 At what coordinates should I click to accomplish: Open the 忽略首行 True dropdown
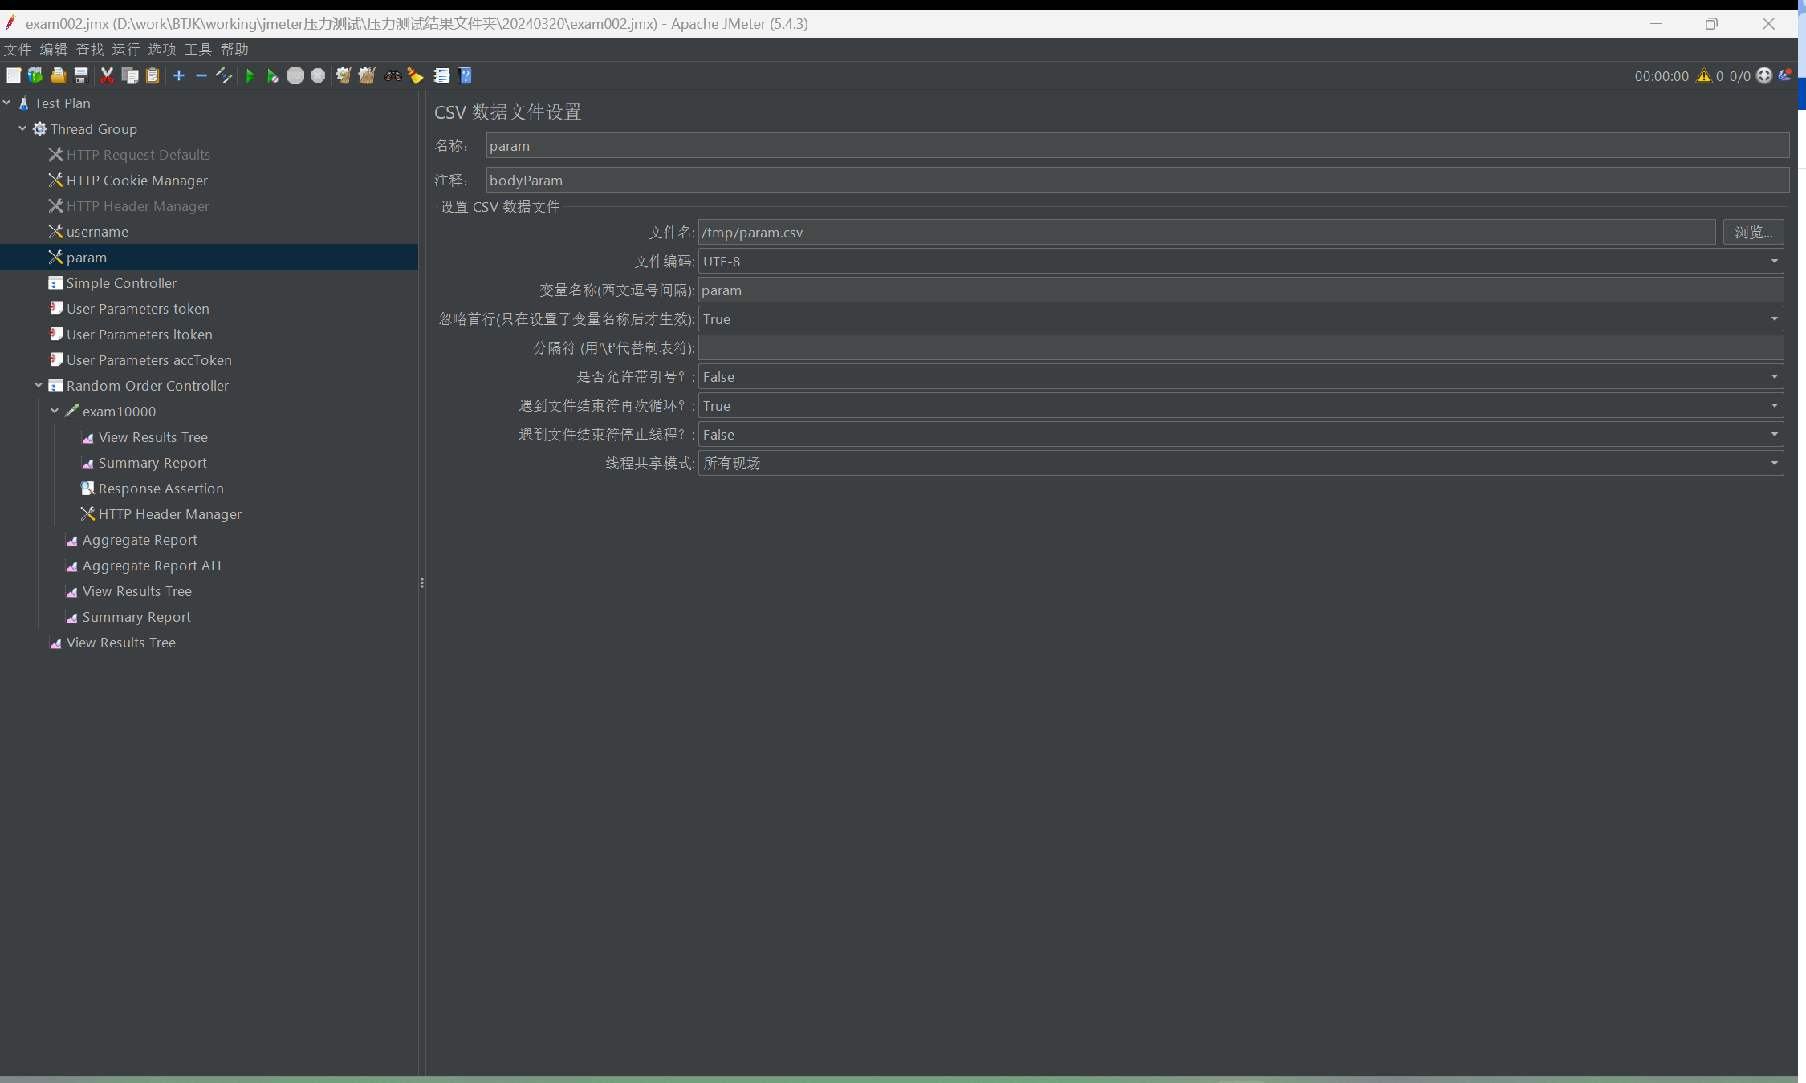pyautogui.click(x=1774, y=319)
